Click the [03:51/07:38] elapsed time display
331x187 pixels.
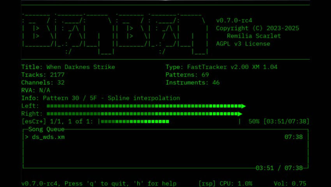point(286,122)
